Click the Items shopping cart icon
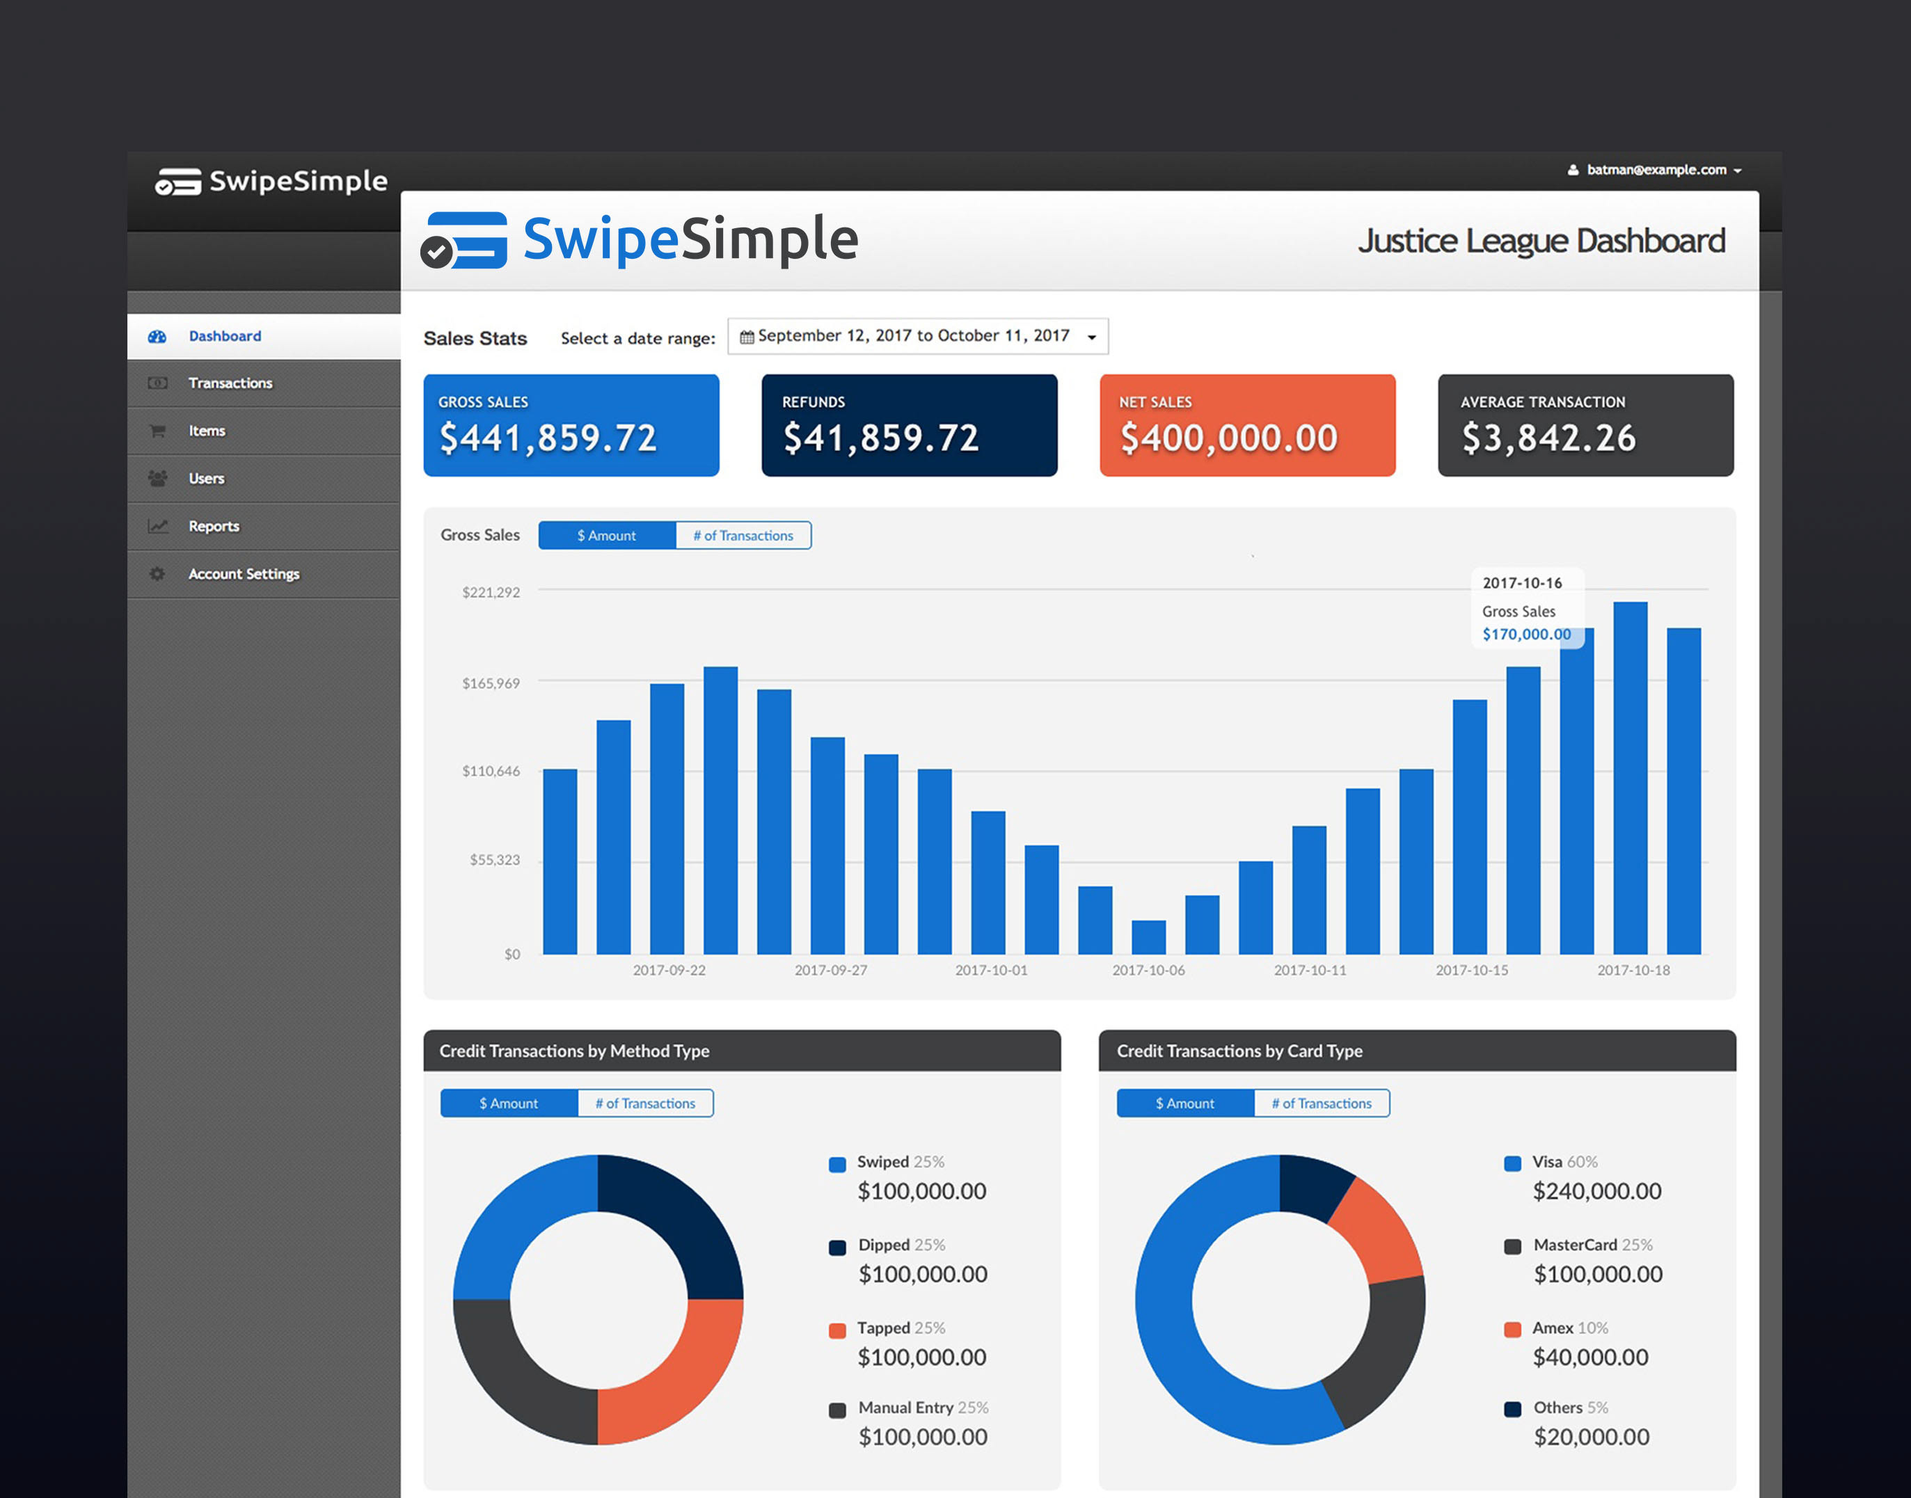Screen dimensions: 1911x1498 [x=157, y=431]
